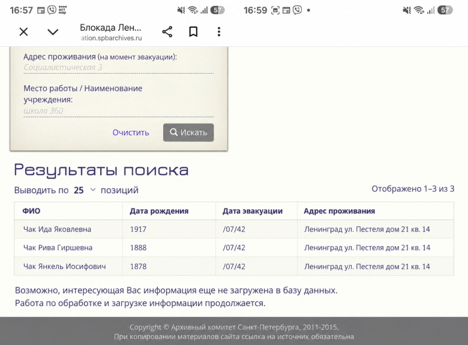Image resolution: width=468 pixels, height=345 pixels.
Task: Tap the Результаты поиска heading
Action: coord(101,170)
